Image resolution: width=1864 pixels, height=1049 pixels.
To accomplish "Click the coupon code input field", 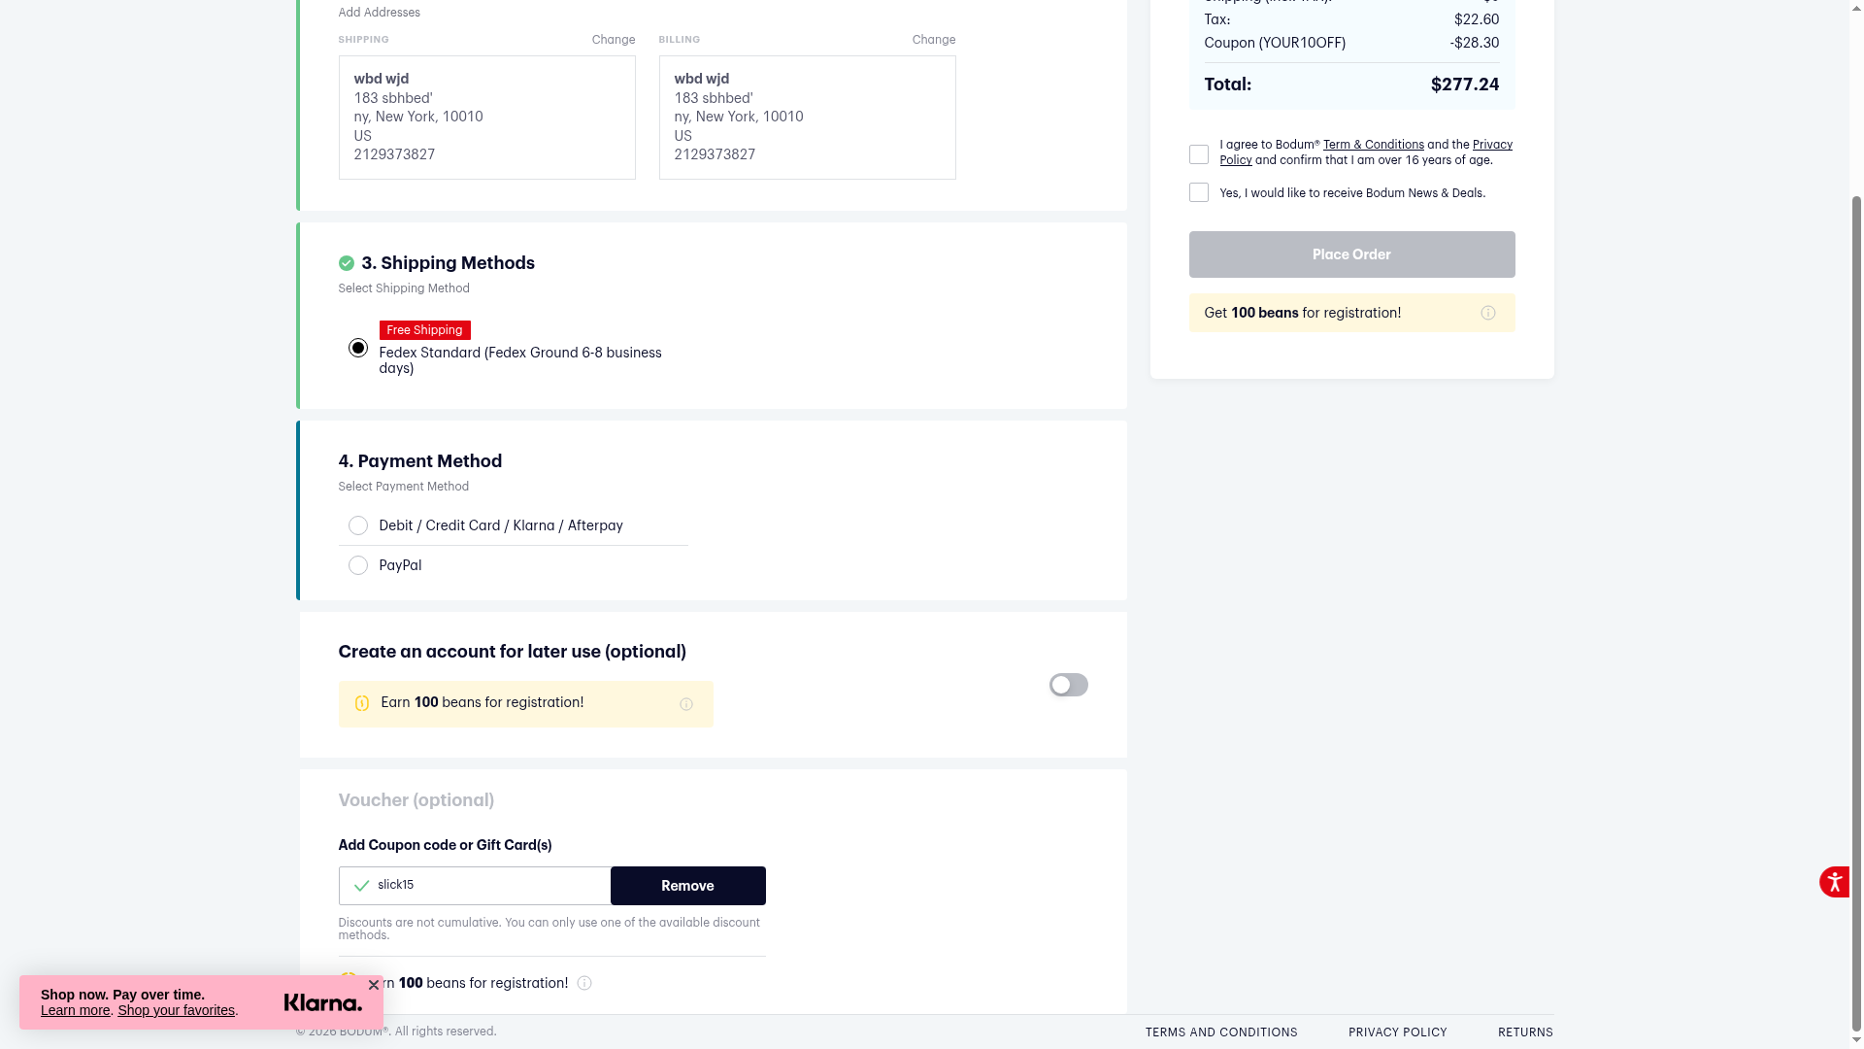I will (485, 886).
